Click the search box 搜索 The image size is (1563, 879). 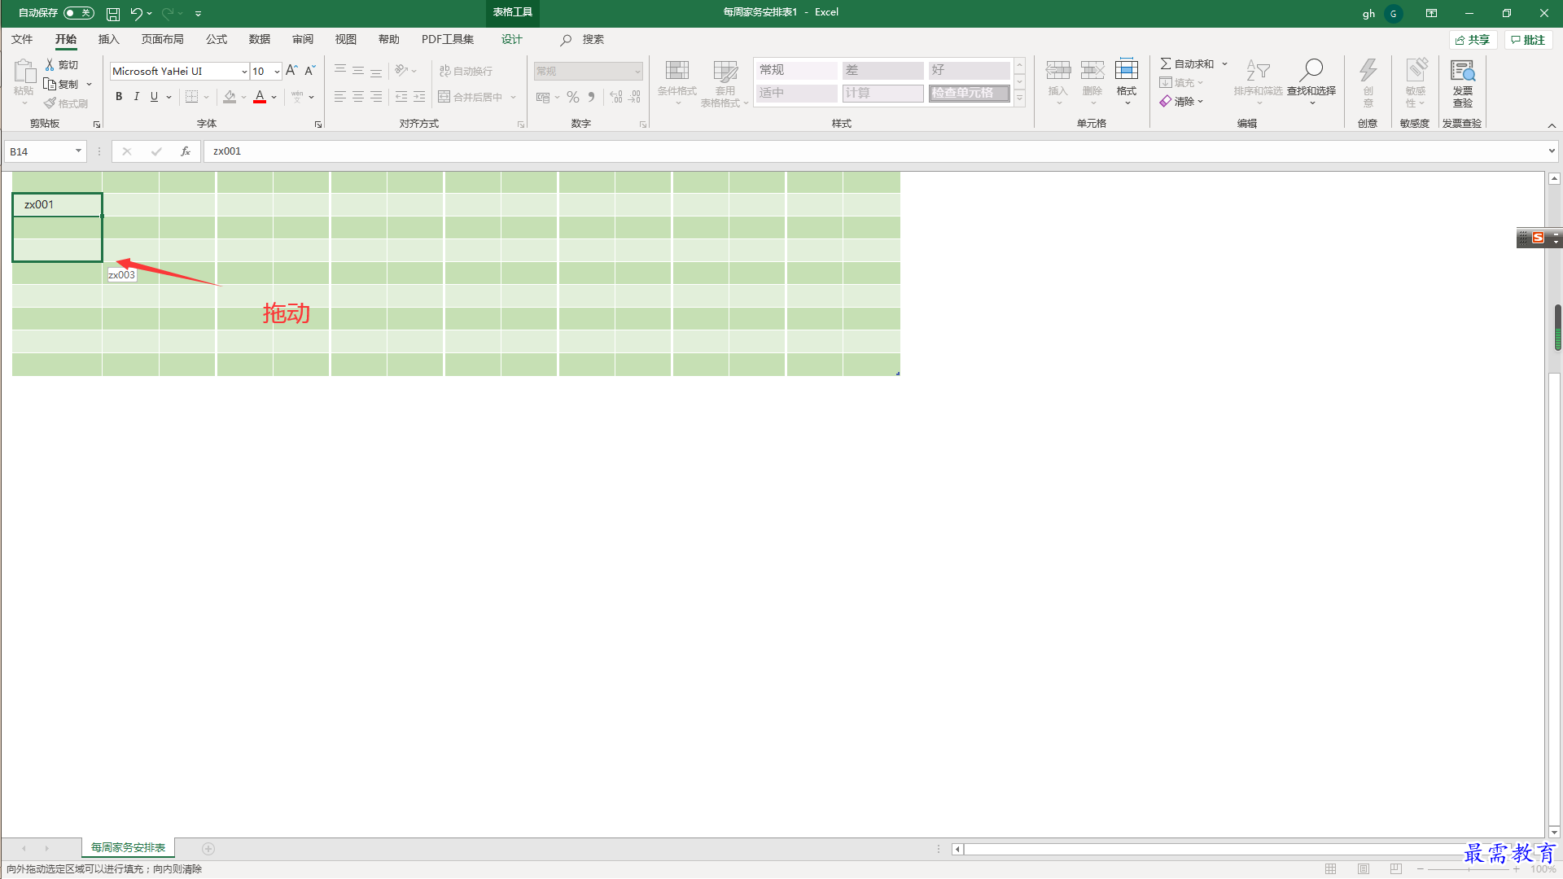tap(582, 39)
